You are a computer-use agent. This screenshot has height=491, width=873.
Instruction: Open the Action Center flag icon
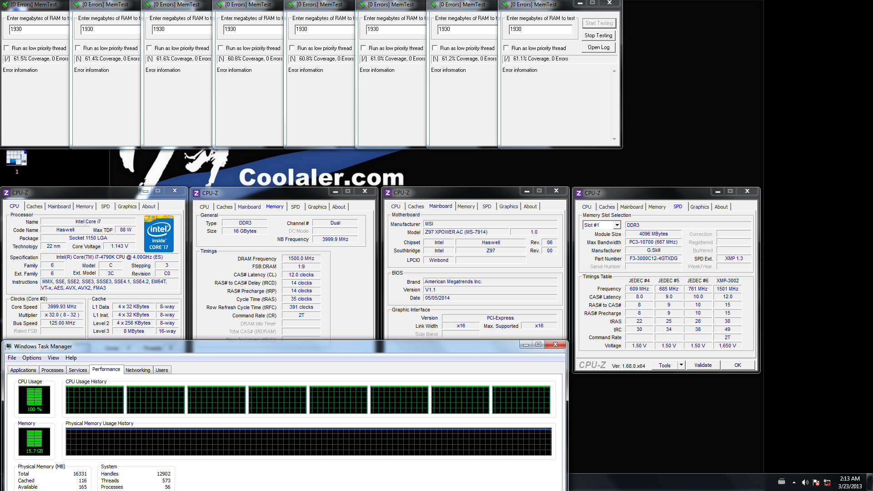[816, 482]
